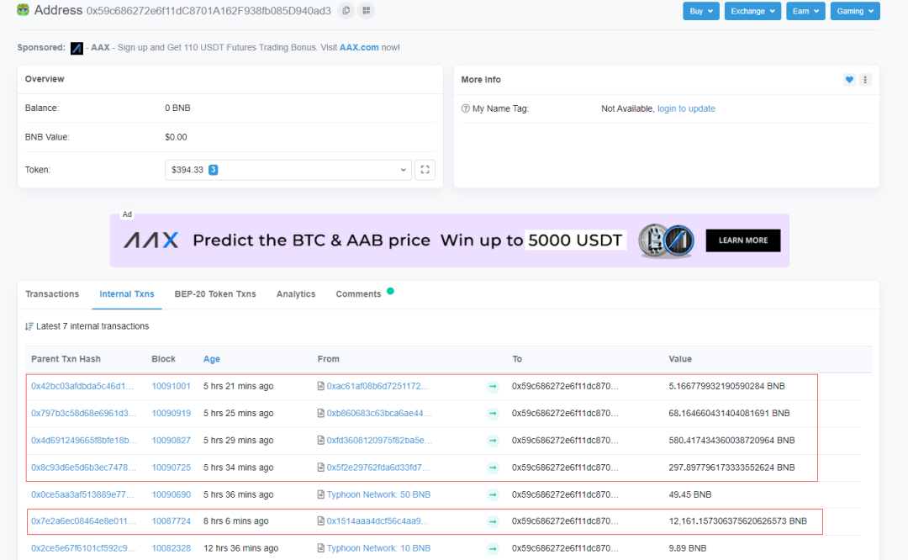Click the AAX sponsor logo icon

[x=77, y=48]
